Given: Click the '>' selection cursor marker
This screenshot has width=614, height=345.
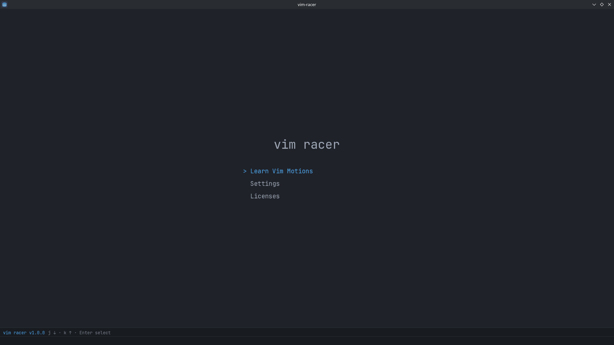Looking at the screenshot, I should [245, 171].
